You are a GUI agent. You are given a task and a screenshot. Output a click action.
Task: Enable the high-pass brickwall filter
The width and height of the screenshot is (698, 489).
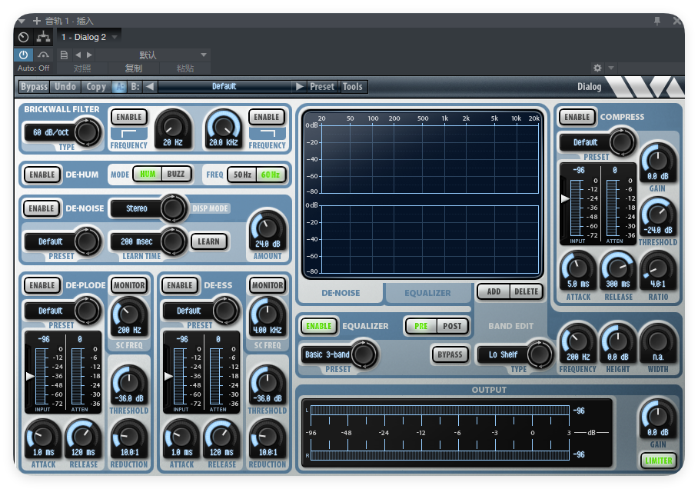pos(128,117)
